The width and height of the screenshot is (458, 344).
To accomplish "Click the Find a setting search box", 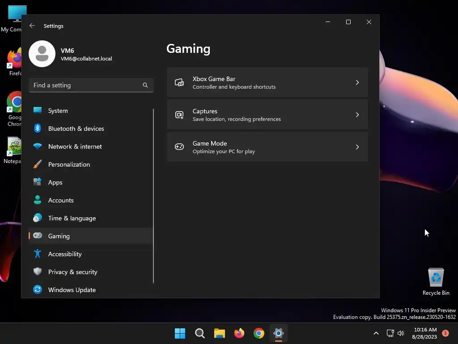I will coord(91,85).
